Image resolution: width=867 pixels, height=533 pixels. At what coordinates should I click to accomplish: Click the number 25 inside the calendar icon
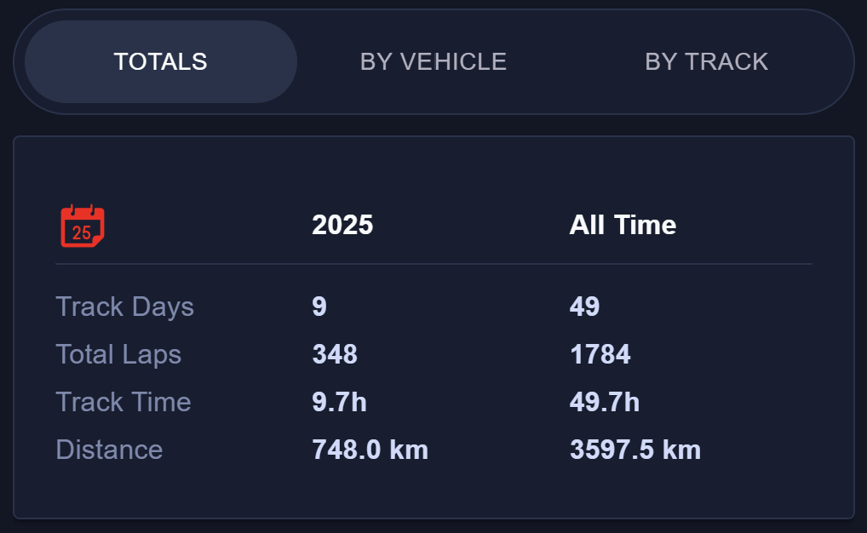(80, 231)
